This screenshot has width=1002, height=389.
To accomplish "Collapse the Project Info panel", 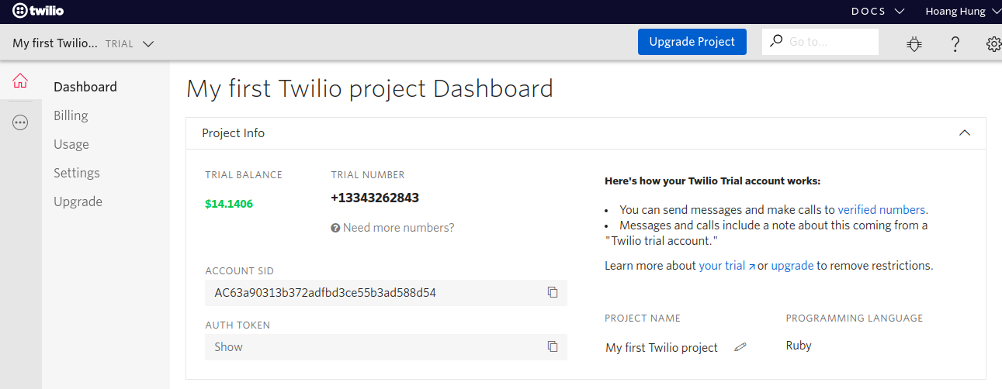I will [965, 133].
